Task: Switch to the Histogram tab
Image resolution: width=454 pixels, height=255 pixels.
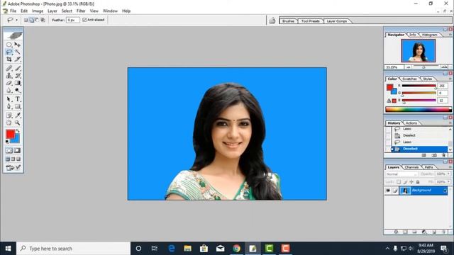Action: (429, 35)
